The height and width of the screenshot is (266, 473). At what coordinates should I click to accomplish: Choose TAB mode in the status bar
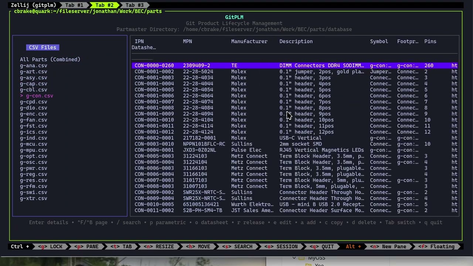121,246
